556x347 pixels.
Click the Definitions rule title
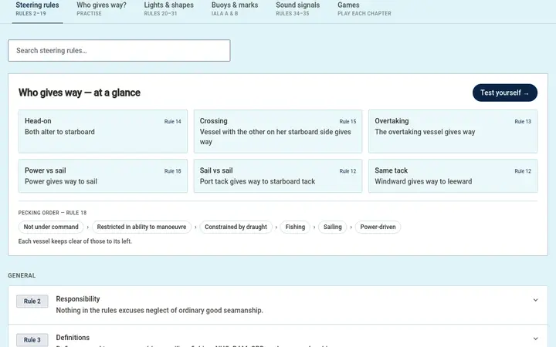tap(73, 338)
